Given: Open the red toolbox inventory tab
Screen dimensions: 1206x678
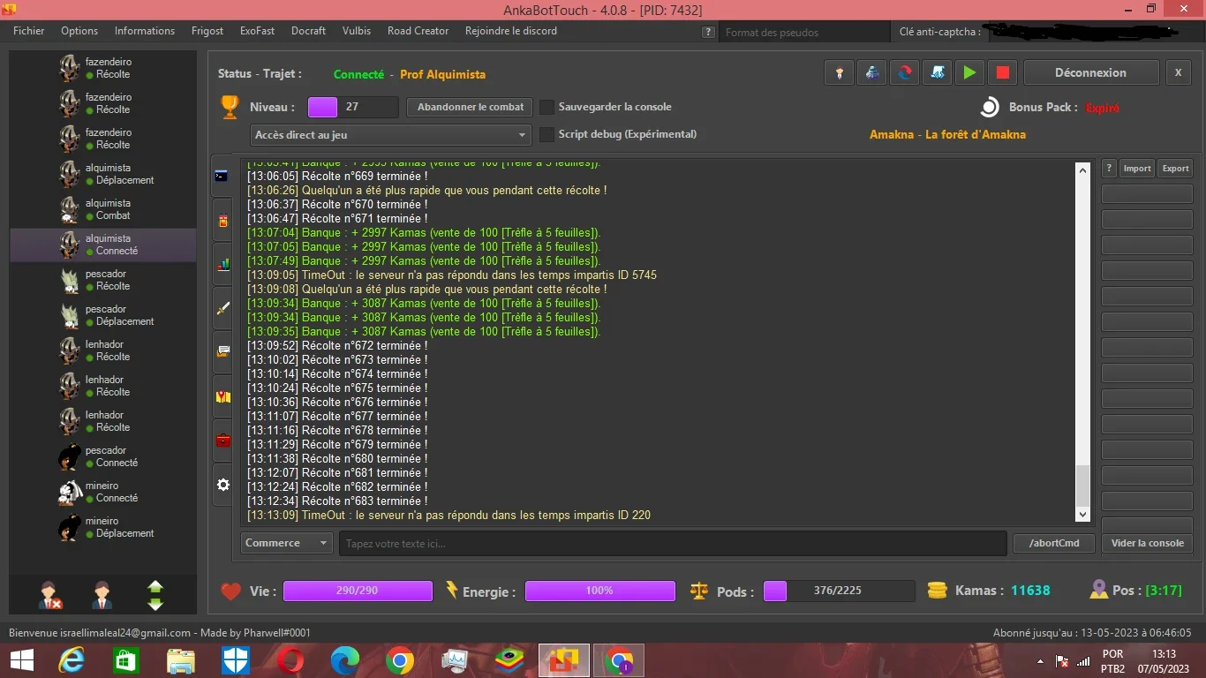Looking at the screenshot, I should [222, 440].
